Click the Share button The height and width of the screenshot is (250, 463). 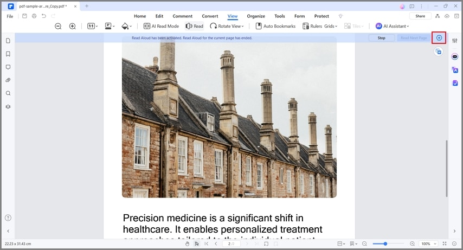[x=420, y=16]
